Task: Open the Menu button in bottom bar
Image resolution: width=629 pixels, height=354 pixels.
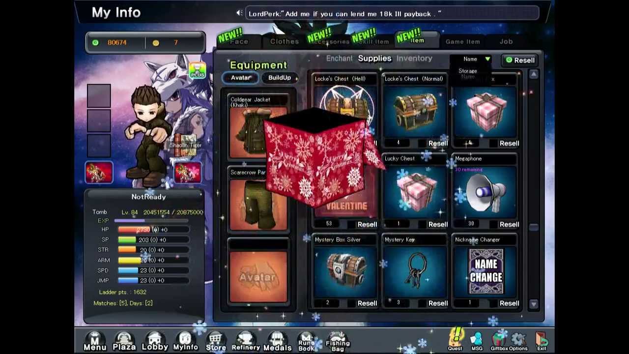Action: (95, 341)
